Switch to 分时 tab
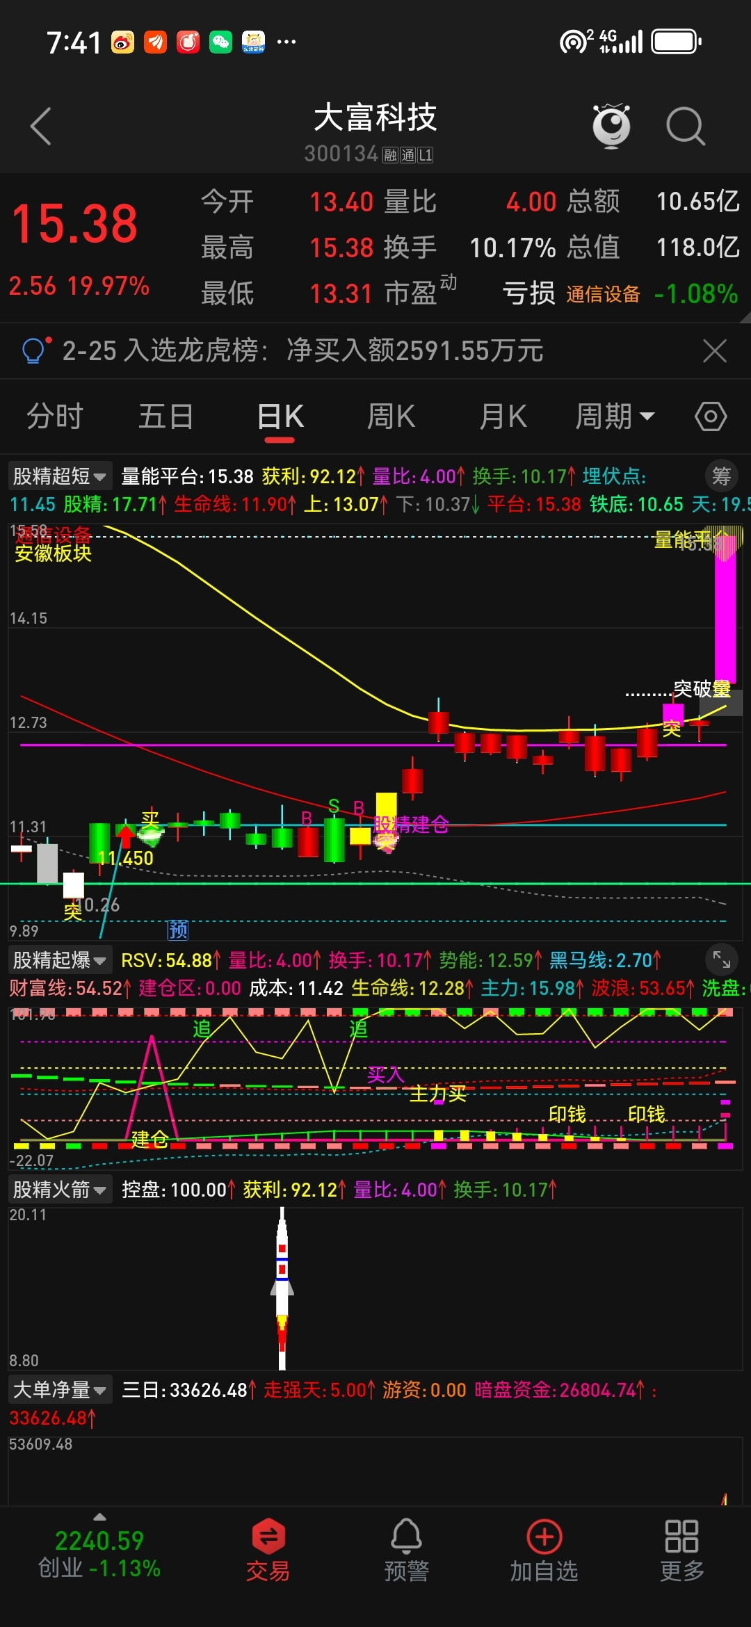This screenshot has width=751, height=1627. 55,416
